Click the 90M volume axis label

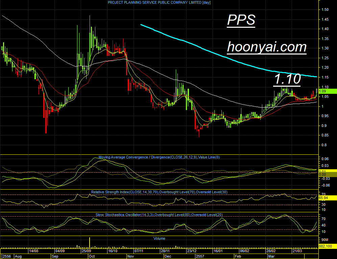point(325,240)
